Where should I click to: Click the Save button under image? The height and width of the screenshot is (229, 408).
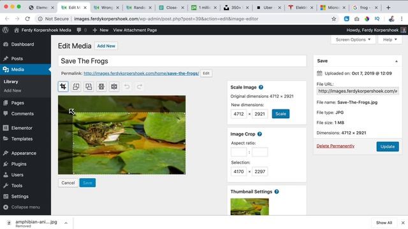coord(87,183)
